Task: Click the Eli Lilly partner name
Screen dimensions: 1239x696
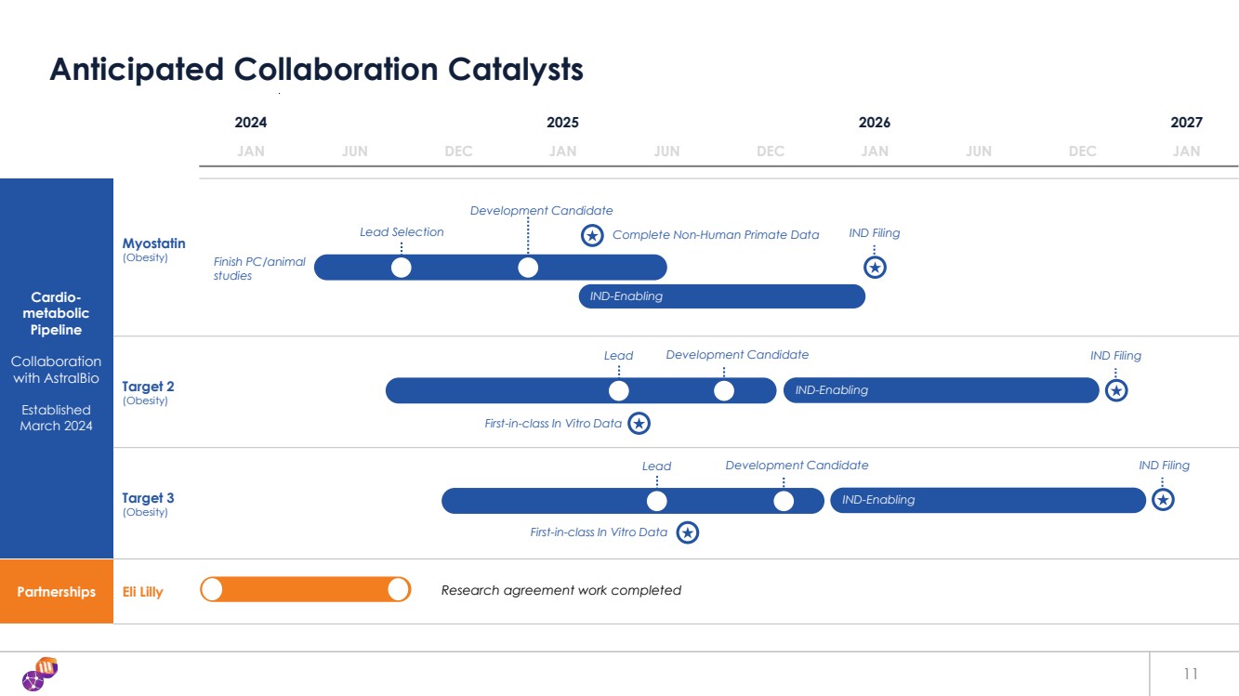Action: [x=143, y=592]
